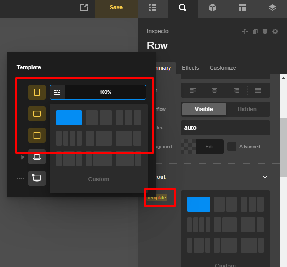Switch to the Customize tab

click(x=223, y=68)
